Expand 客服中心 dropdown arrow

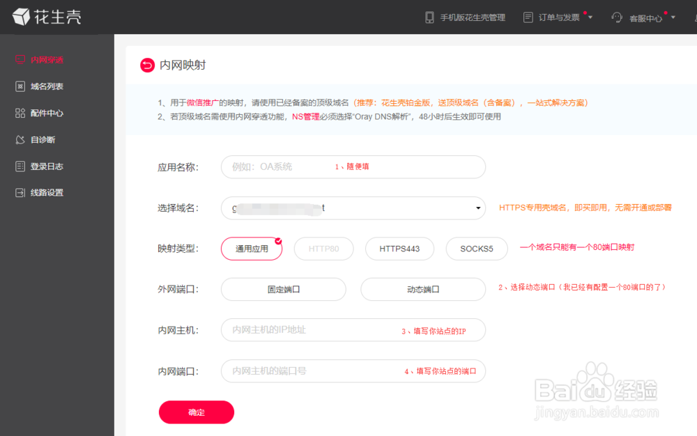tap(673, 17)
